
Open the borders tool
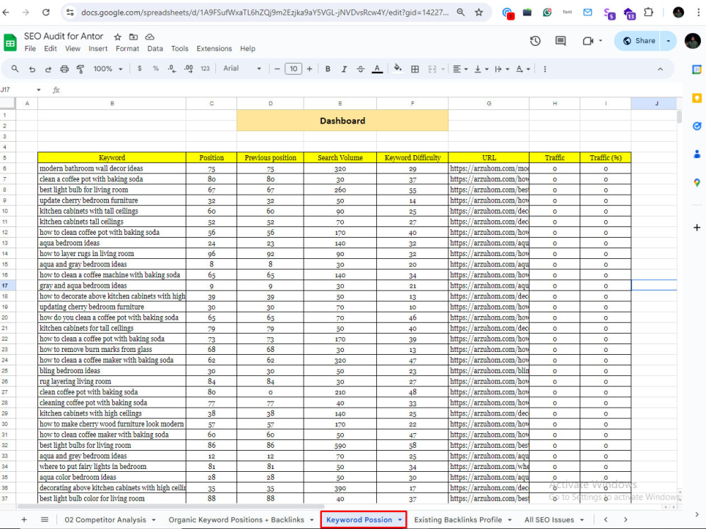point(415,69)
